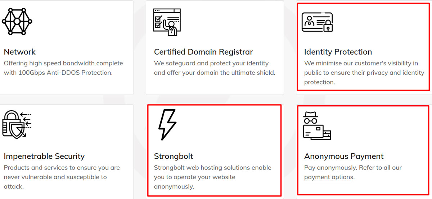The width and height of the screenshot is (432, 199).
Task: Click the text about 100Gbps Anti-DDOS Protection
Action: coord(63,68)
